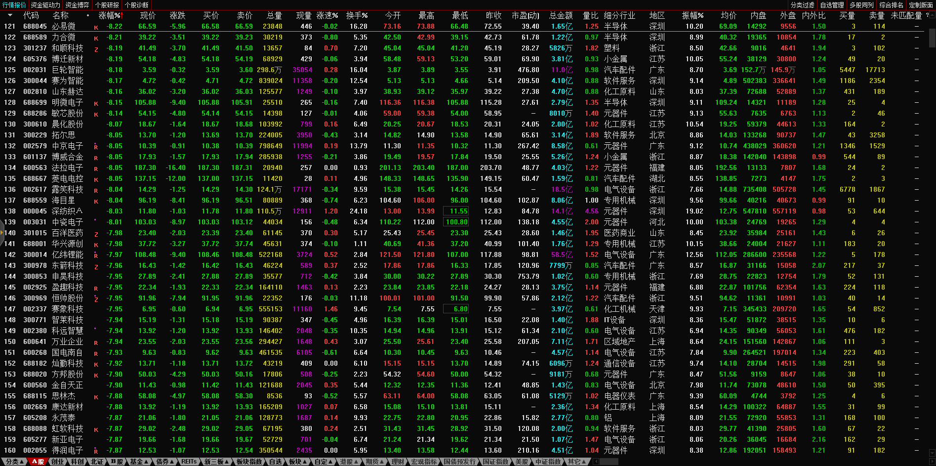Image resolution: width=936 pixels, height=466 pixels.
Task: Click the 分类过滤 button
Action: click(x=802, y=5)
